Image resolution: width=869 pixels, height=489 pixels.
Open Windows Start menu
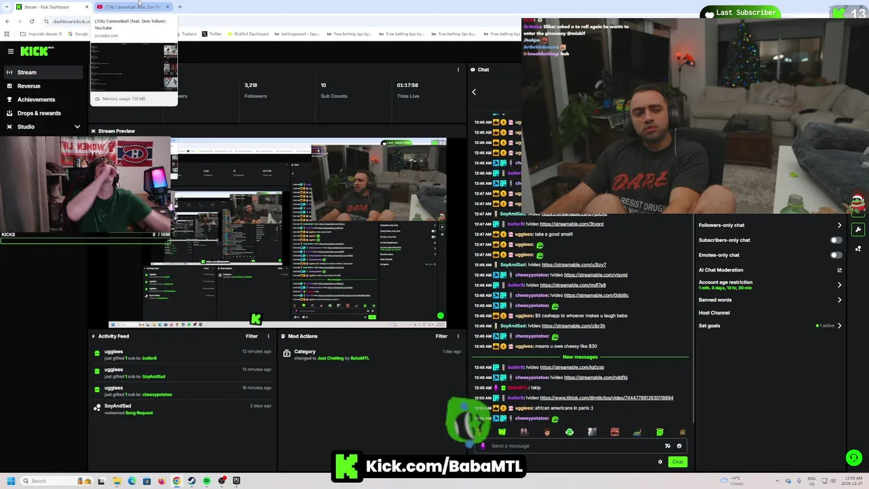11,481
